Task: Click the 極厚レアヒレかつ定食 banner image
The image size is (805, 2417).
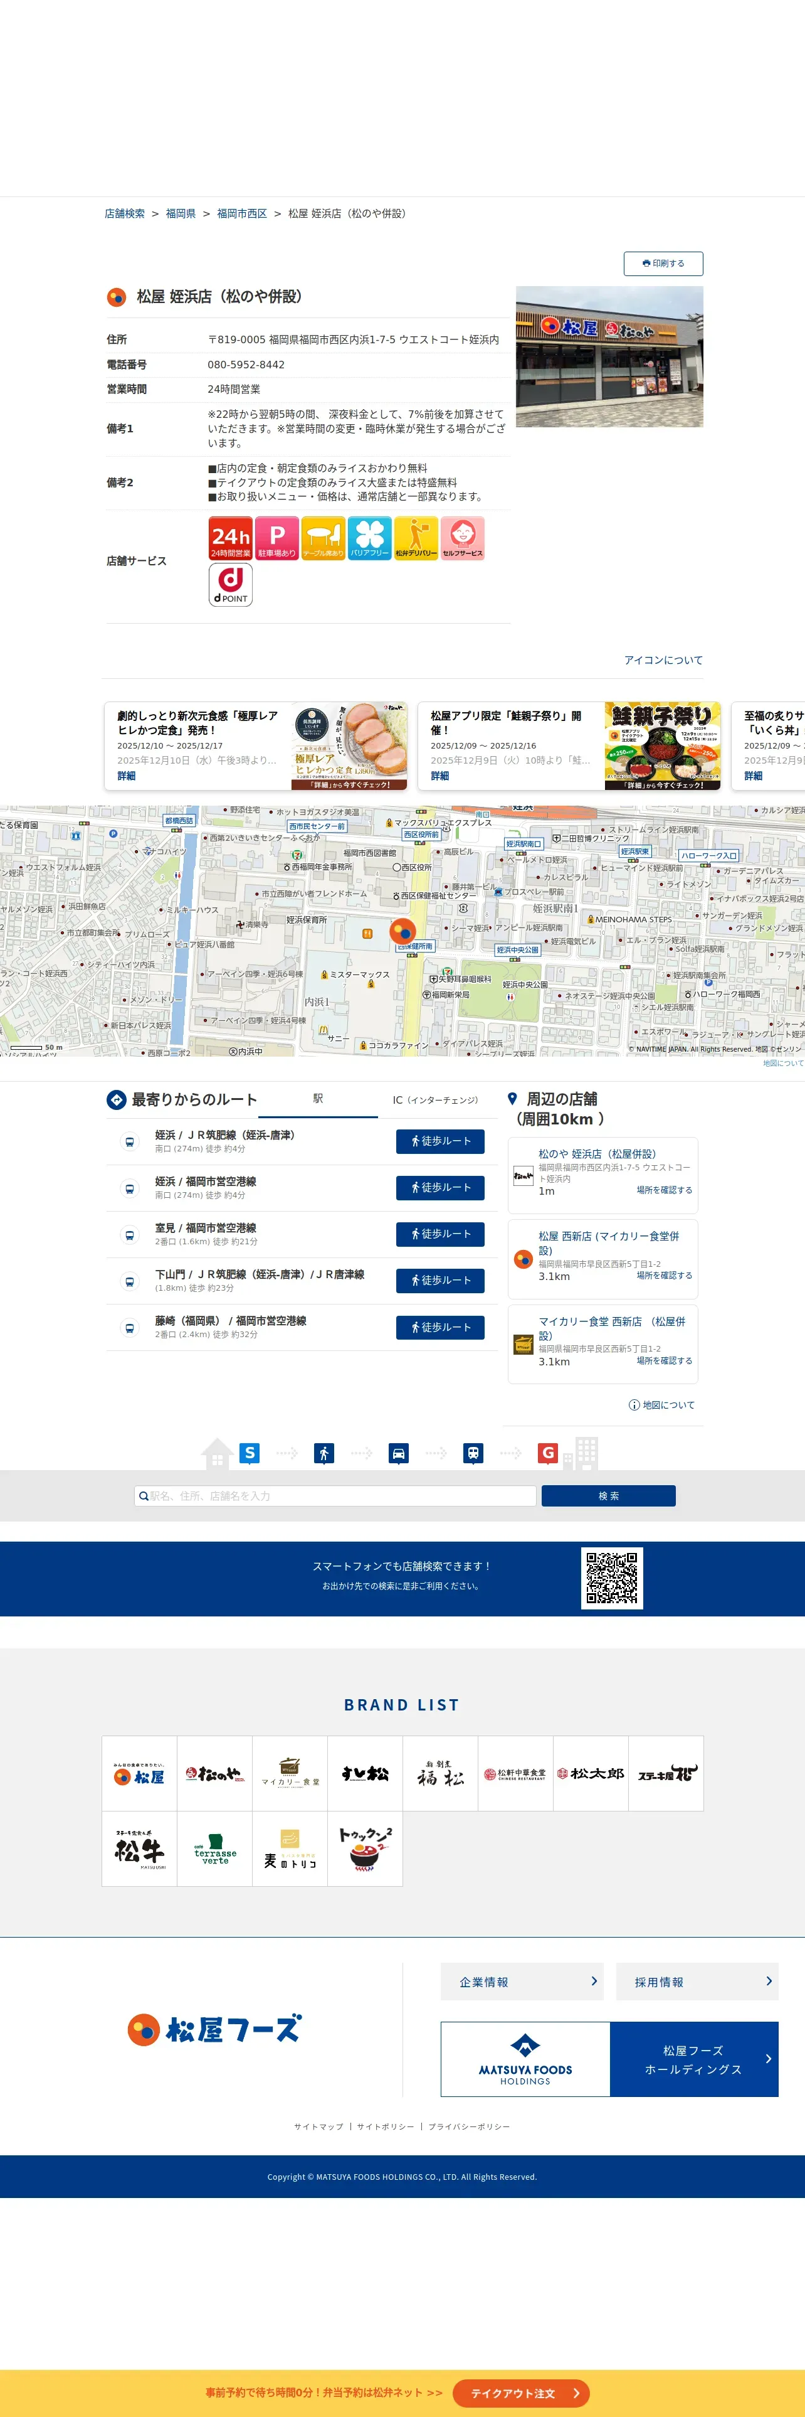Action: click(349, 746)
